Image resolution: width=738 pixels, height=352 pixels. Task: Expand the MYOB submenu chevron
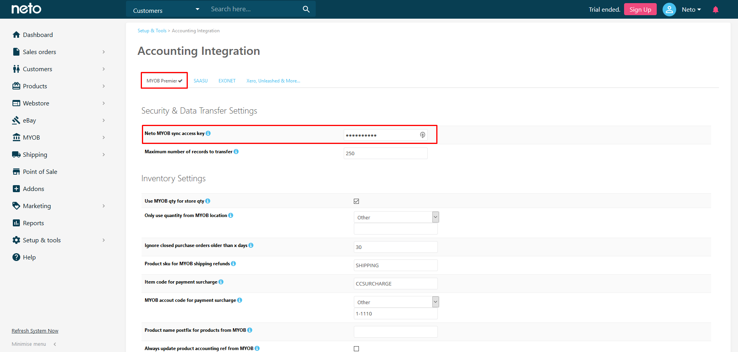click(103, 137)
